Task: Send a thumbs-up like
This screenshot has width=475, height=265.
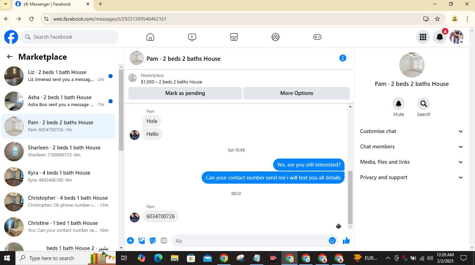Action: [346, 241]
